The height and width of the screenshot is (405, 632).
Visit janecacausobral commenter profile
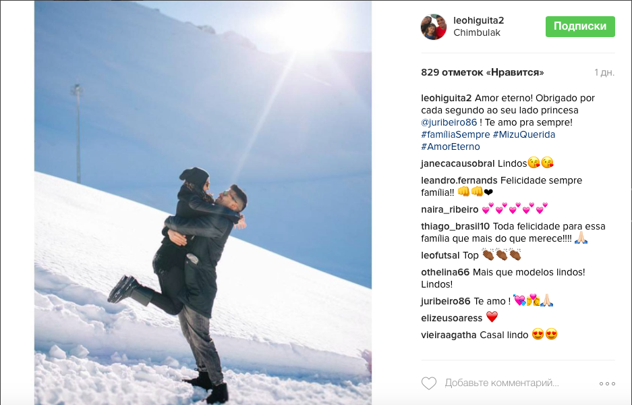click(457, 163)
